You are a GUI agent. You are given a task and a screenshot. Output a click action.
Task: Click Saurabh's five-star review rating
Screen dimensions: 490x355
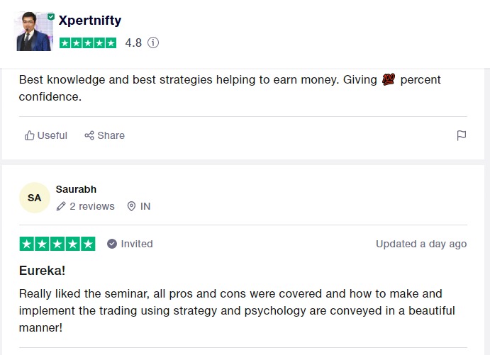(x=57, y=244)
